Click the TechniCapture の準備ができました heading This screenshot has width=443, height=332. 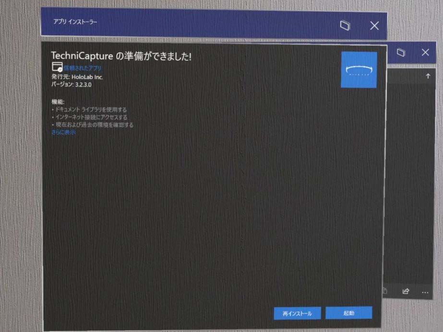click(x=121, y=56)
